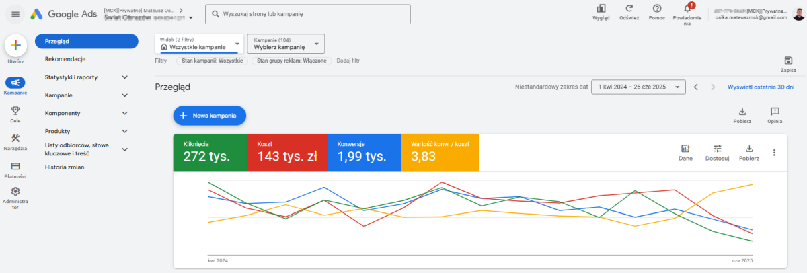
Task: Open Wybierz kampanię dropdown
Action: [286, 44]
